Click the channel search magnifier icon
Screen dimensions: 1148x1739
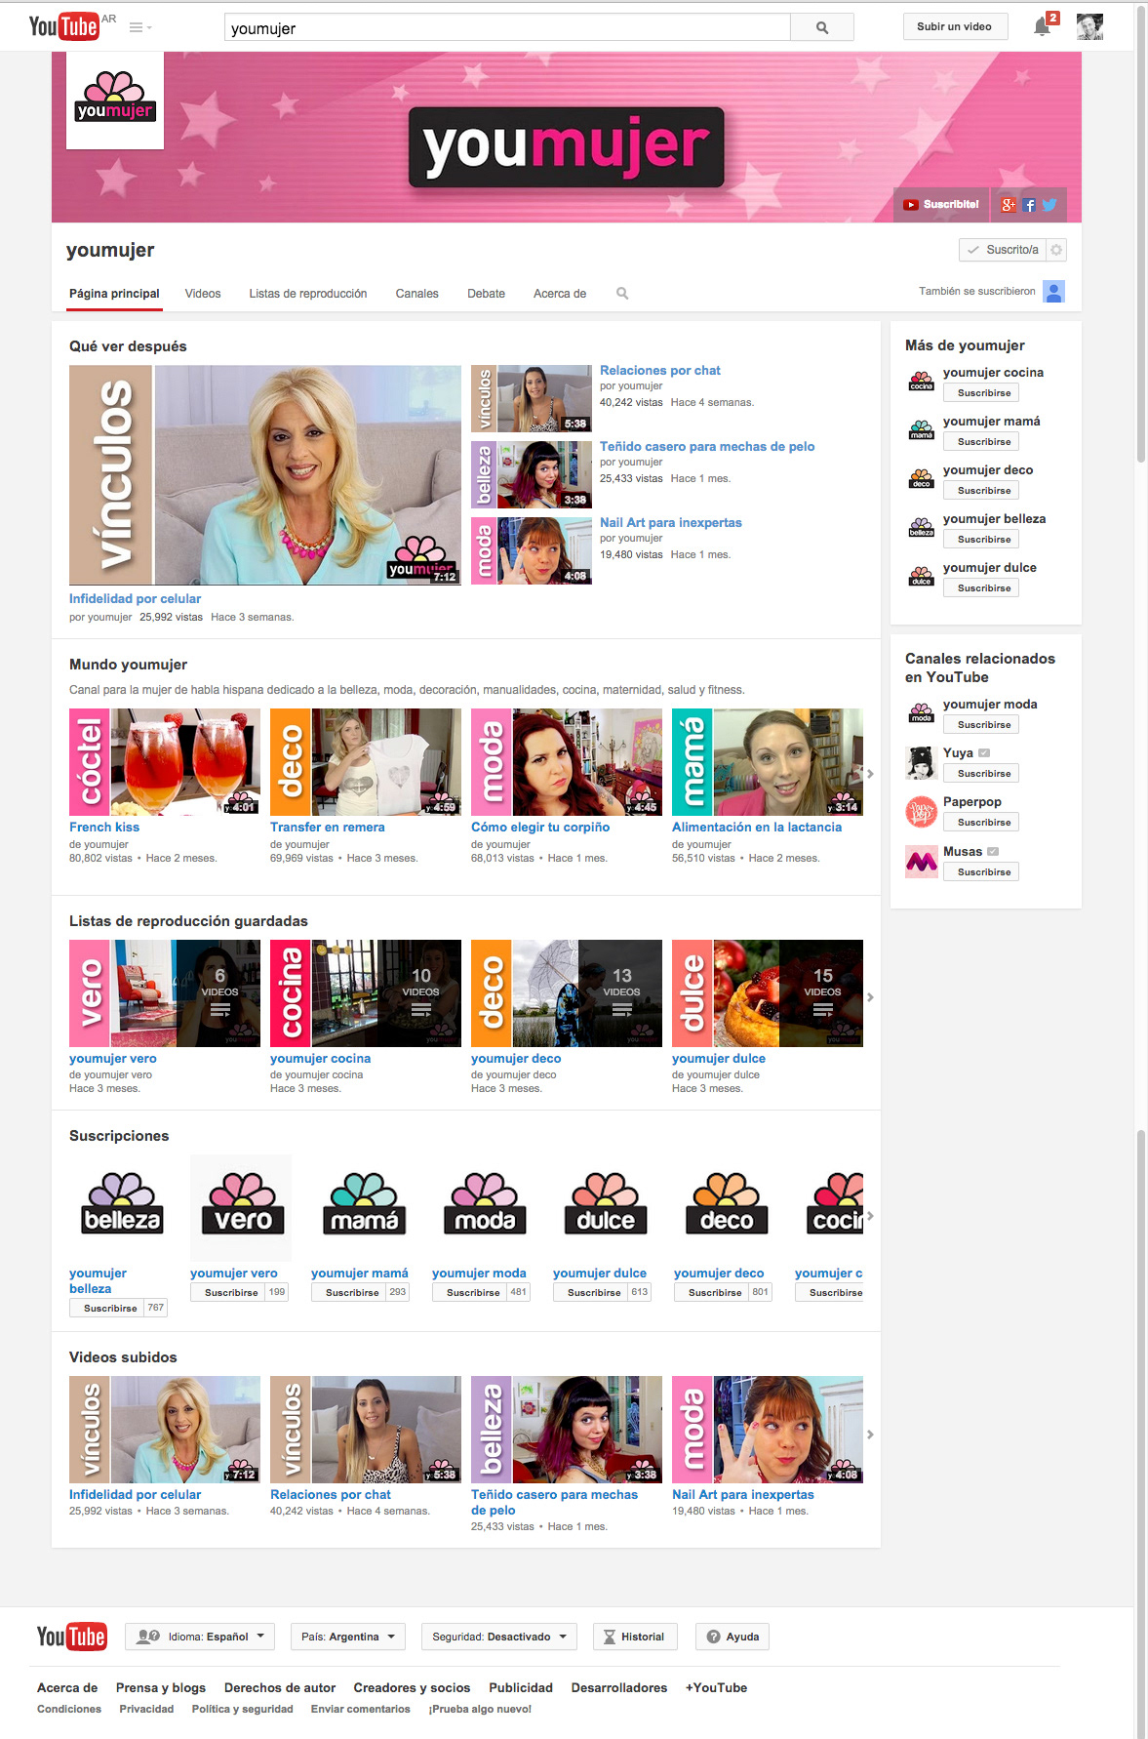(622, 293)
